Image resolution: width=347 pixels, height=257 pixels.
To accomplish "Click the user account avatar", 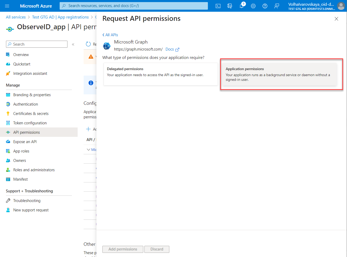I will 341,6.
